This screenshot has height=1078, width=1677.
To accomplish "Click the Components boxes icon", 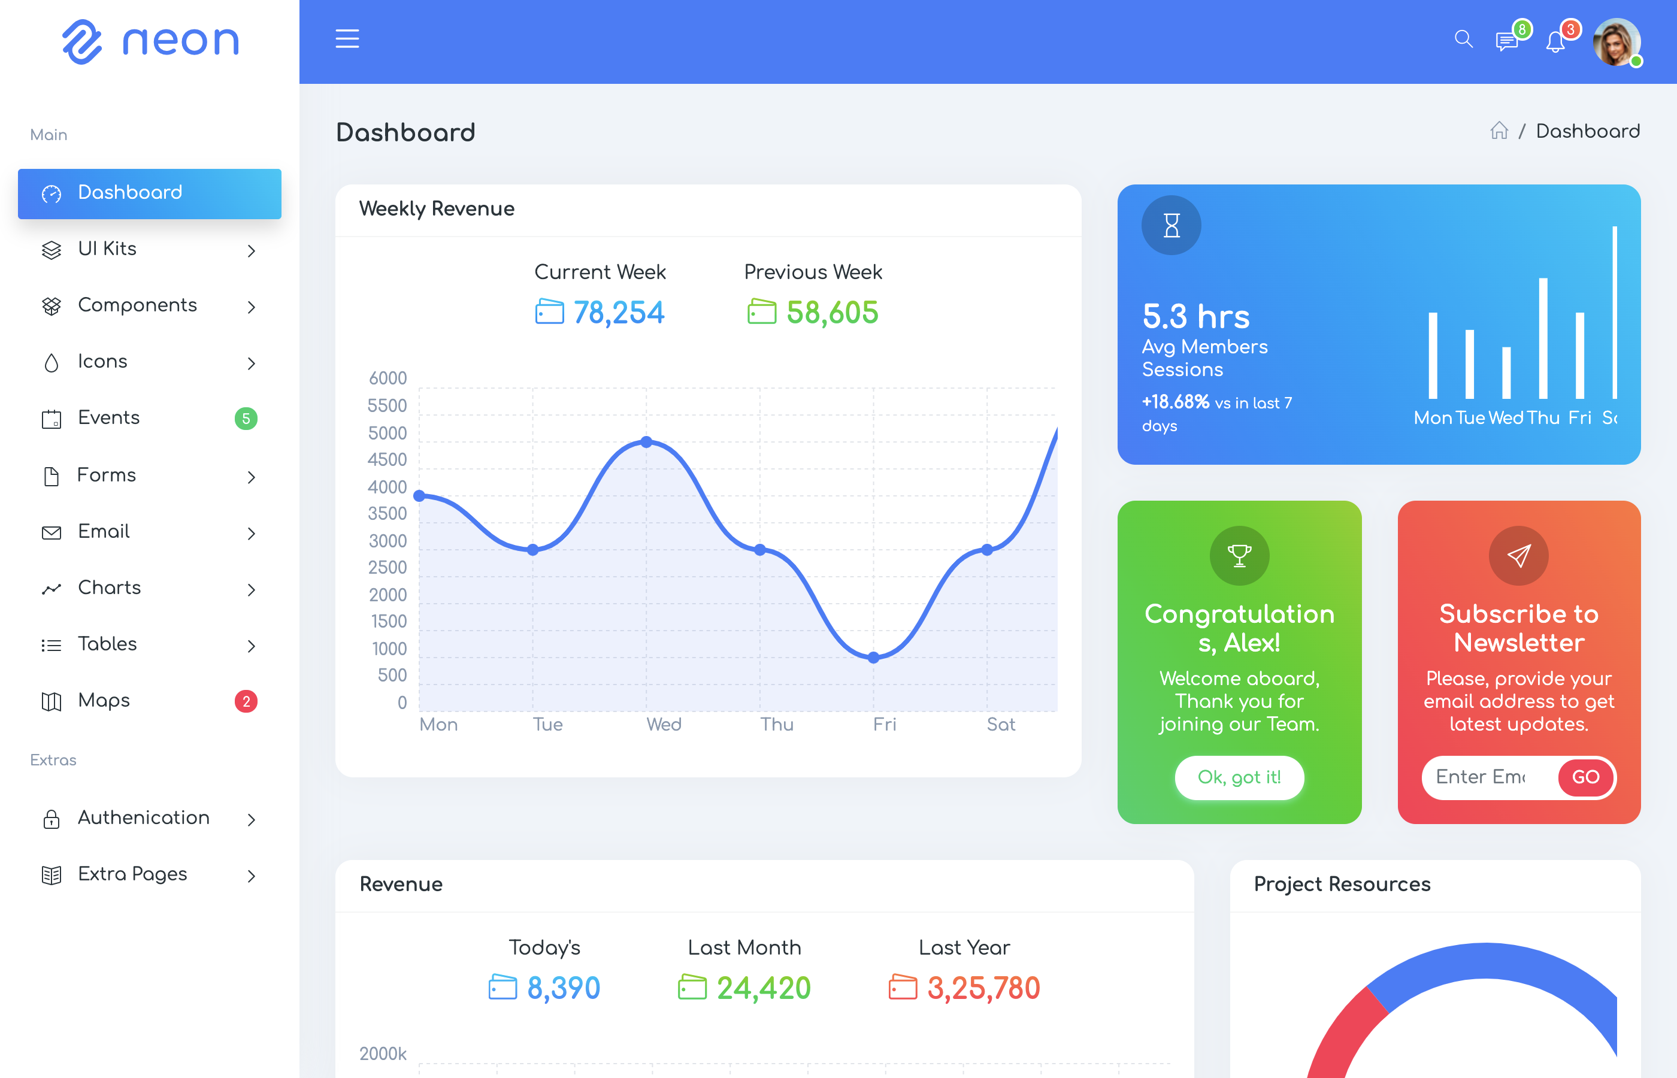I will click(52, 306).
